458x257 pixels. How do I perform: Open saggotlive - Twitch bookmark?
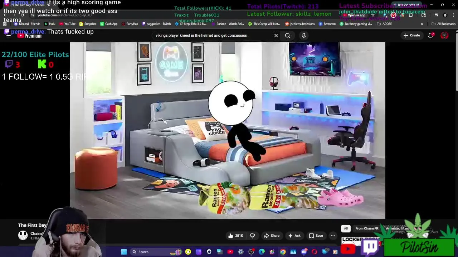[156, 24]
